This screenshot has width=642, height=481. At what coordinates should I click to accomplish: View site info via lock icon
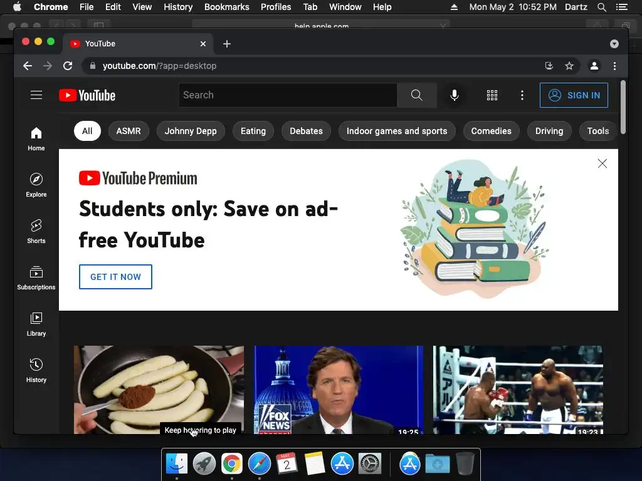(x=93, y=66)
